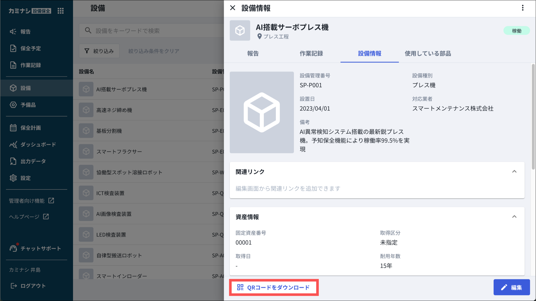Open 予備品 spare parts page
Viewport: 536px width, 301px height.
pos(28,105)
